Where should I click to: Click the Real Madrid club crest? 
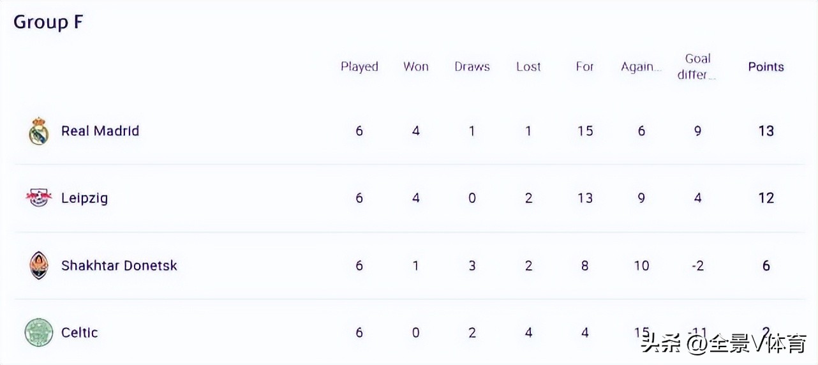[39, 131]
